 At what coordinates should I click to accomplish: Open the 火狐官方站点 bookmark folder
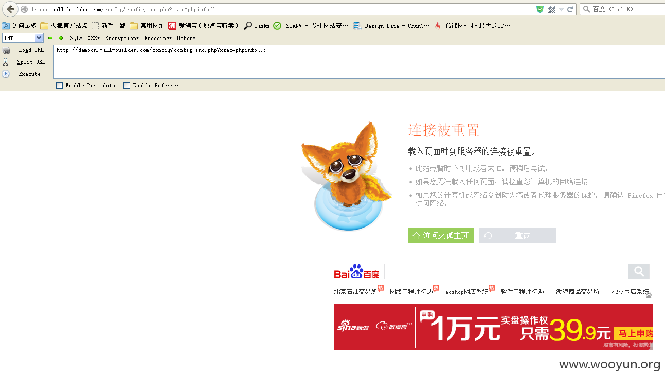(64, 26)
